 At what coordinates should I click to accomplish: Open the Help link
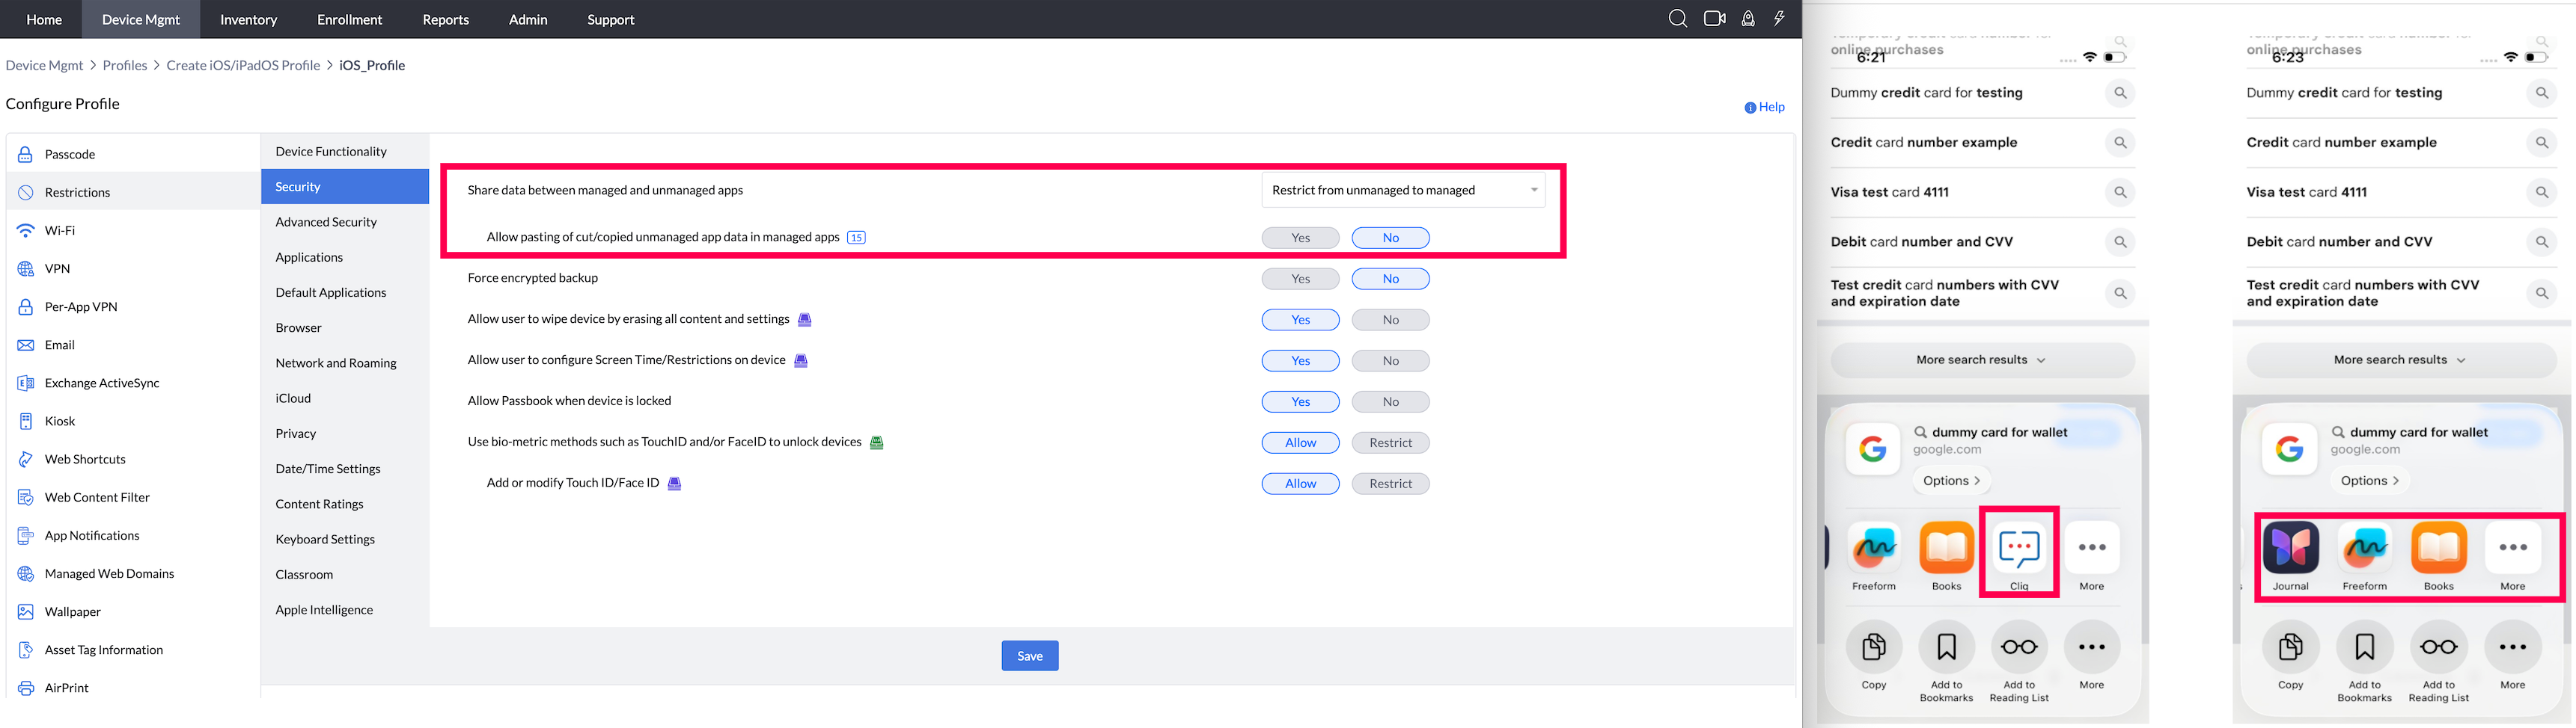(x=1765, y=107)
